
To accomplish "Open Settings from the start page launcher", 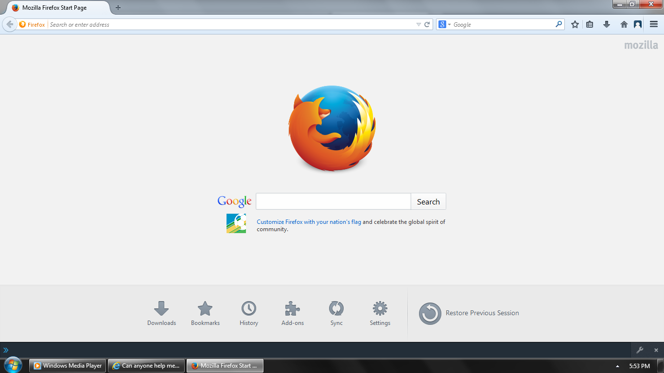I will (380, 313).
